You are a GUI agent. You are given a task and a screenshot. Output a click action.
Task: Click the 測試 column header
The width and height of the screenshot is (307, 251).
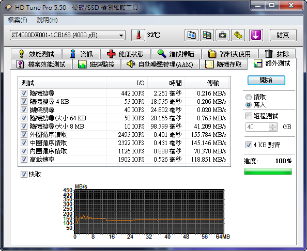[x=63, y=83]
